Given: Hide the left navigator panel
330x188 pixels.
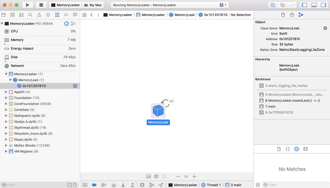Looking at the screenshot, I should 304,5.
